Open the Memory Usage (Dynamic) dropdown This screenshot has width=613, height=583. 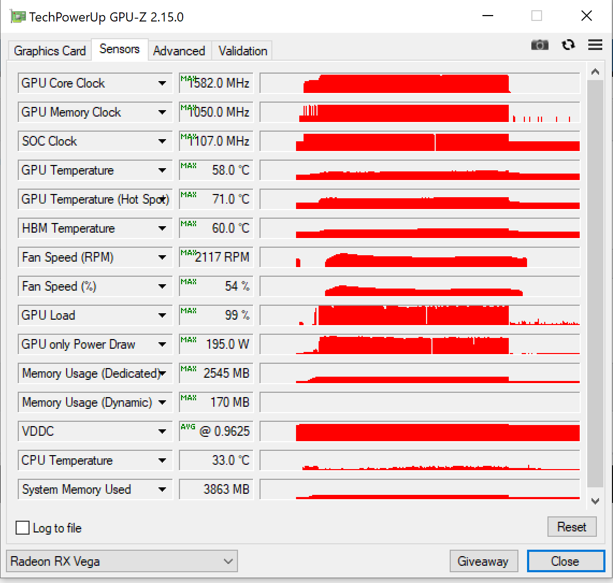(x=162, y=402)
